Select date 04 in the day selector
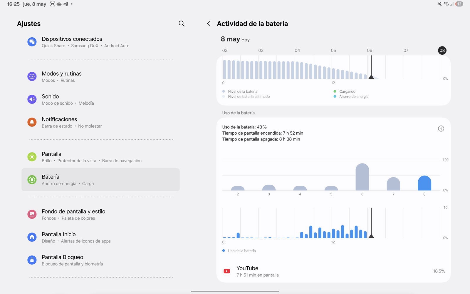 297,50
